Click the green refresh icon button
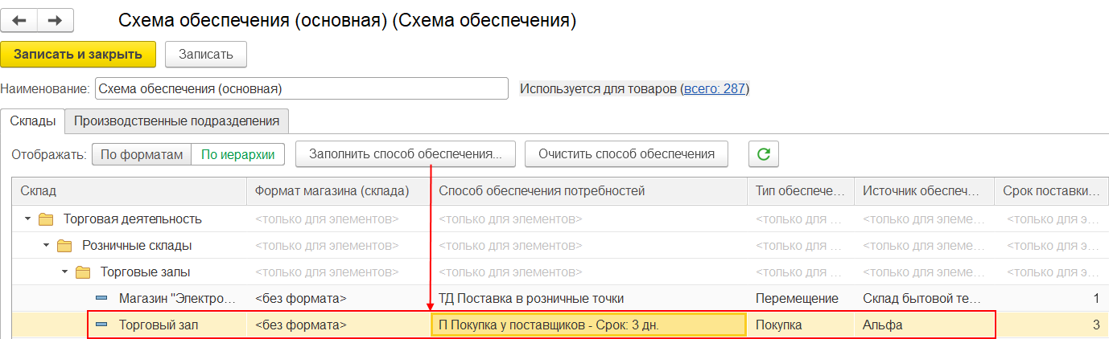The image size is (1109, 339). tap(763, 153)
